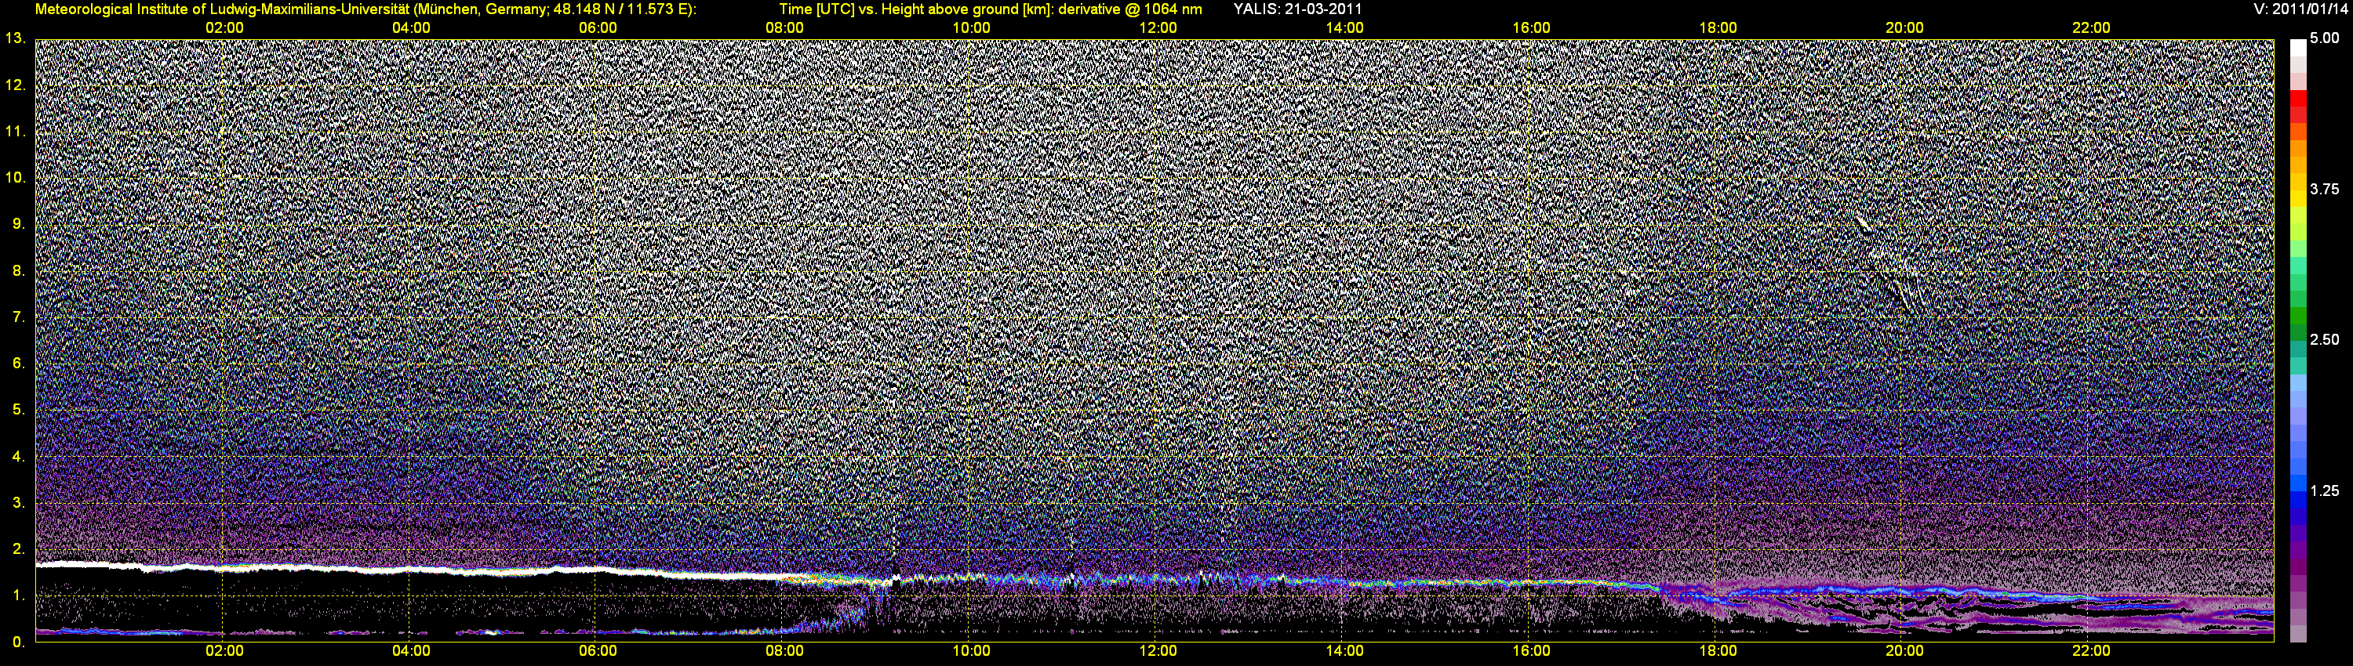Screen dimensions: 2353x666
Task: Pick the 8. km height tick label
Action: coord(19,270)
